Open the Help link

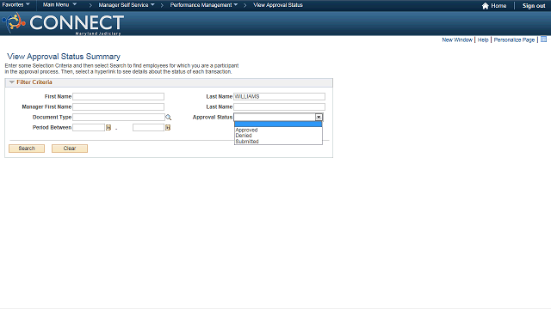483,40
